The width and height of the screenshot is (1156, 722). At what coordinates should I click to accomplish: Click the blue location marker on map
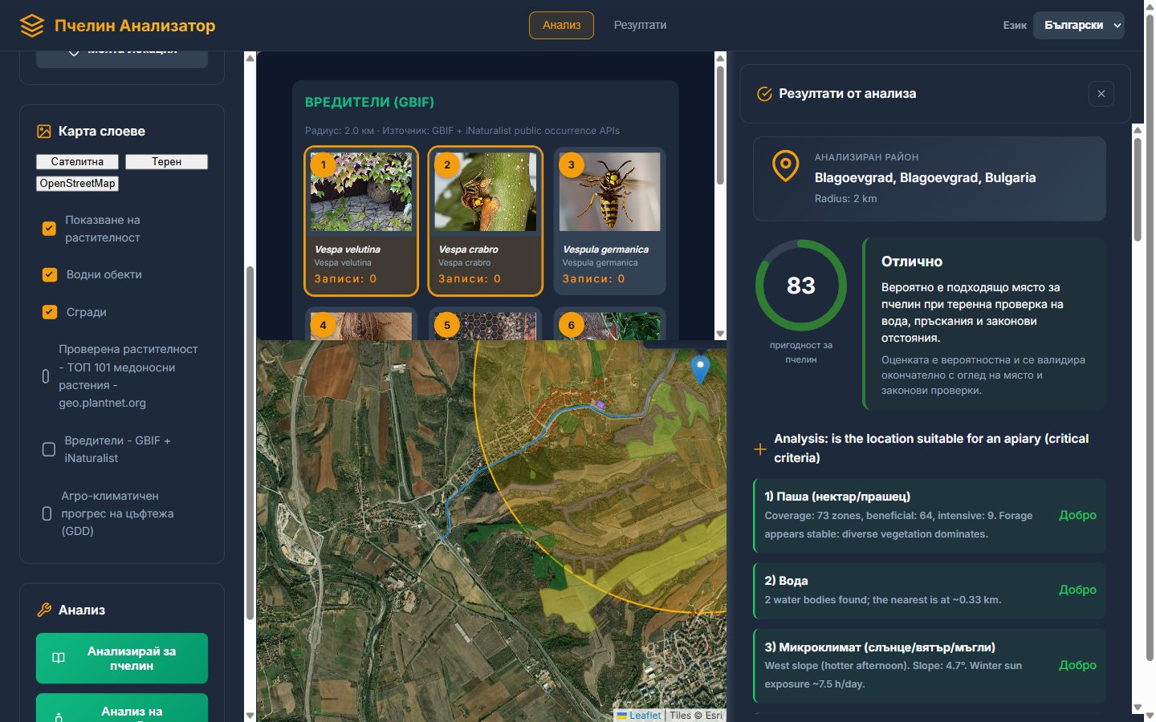tap(700, 369)
